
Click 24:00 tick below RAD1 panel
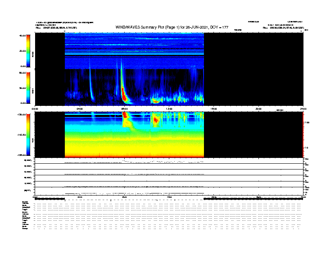pos(303,109)
